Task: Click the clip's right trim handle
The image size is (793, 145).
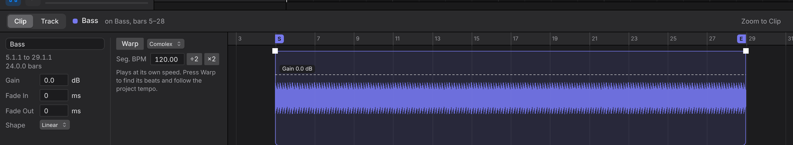Action: point(746,51)
